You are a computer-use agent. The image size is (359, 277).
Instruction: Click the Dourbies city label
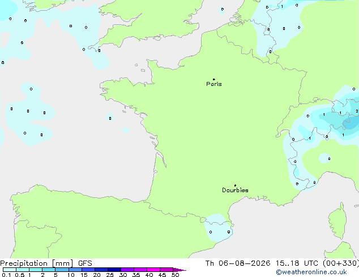235,190
